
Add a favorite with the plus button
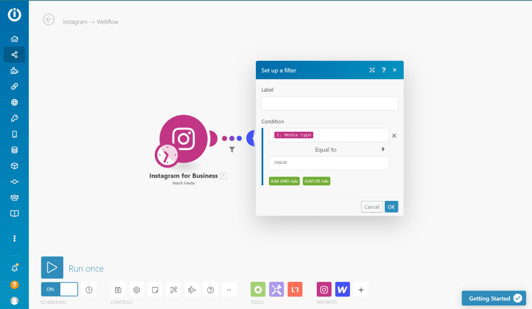361,290
